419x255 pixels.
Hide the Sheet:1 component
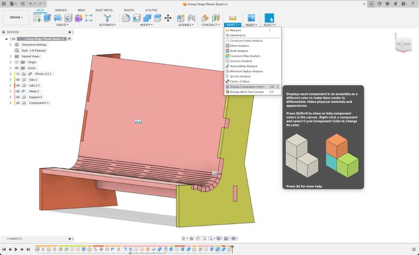pyautogui.click(x=18, y=91)
